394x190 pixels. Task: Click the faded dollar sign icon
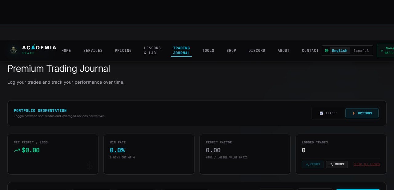(89, 166)
